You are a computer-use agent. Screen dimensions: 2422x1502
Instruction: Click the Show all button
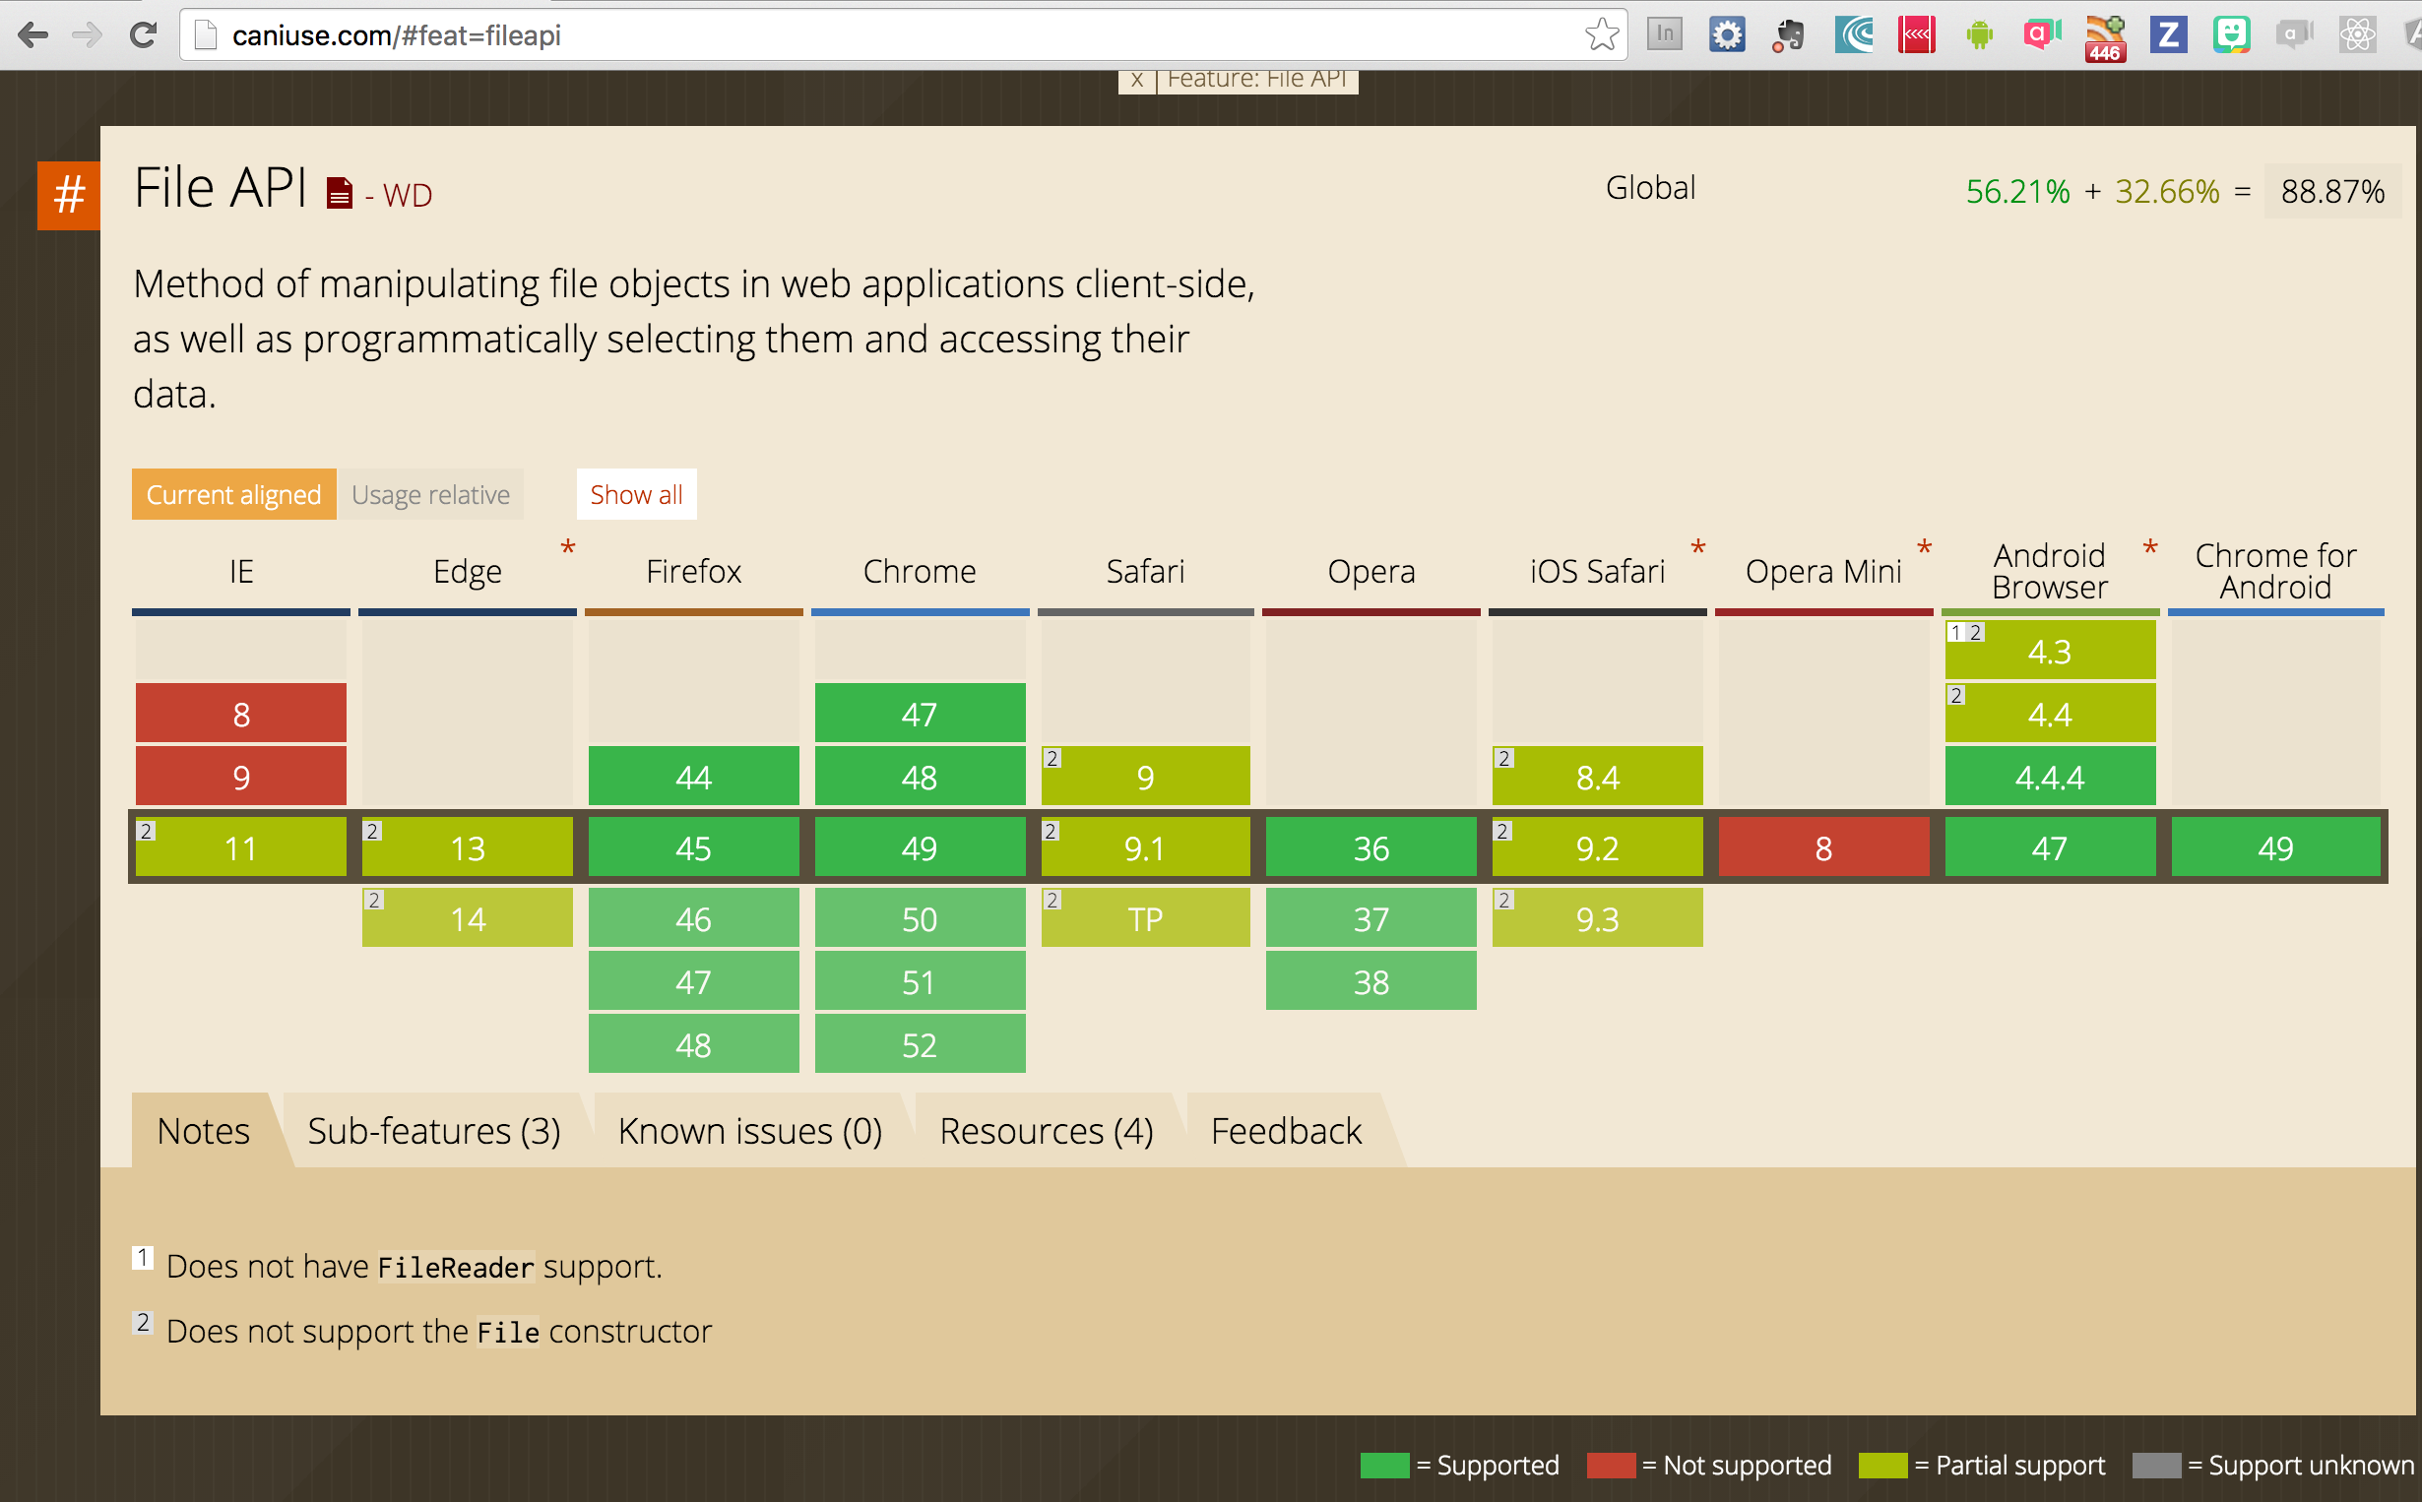point(636,494)
